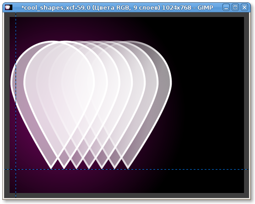The height and width of the screenshot is (204, 255).
Task: Click the bottom tip of second teardrop from left
Action: click(64, 168)
